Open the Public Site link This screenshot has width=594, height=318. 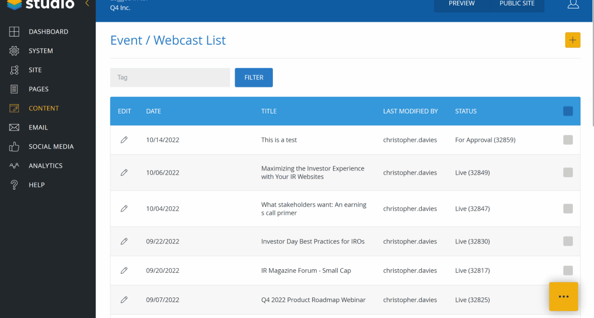click(x=517, y=4)
